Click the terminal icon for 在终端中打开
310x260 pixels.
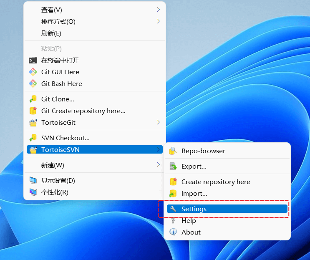(33, 60)
